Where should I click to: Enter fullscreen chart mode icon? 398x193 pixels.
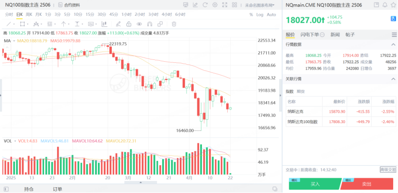tap(224, 5)
